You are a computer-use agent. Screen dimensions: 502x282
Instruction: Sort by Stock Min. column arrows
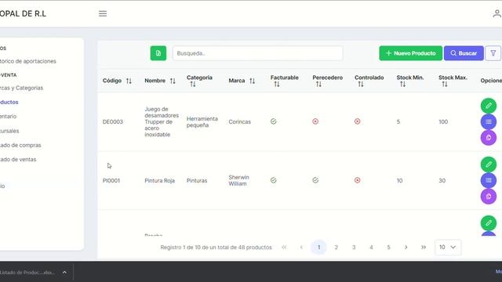402,84
